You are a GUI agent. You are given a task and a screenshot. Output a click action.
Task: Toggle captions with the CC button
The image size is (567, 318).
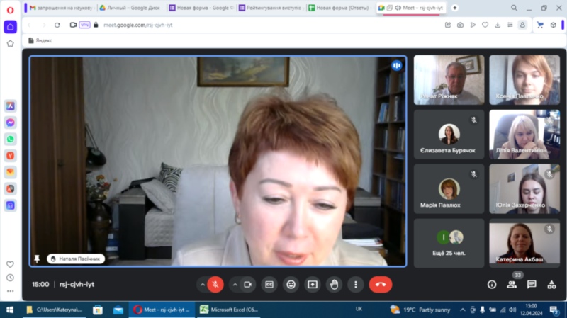(x=269, y=284)
